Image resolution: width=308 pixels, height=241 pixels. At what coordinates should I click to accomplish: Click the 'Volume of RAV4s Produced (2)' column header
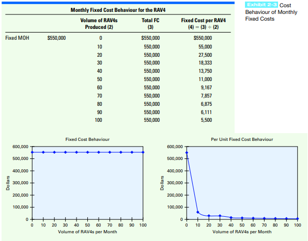coord(99,24)
